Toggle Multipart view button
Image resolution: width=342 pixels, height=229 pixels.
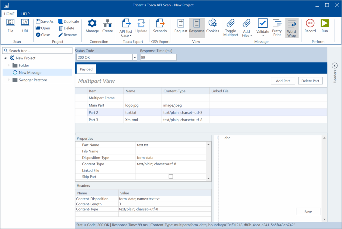tap(230, 23)
